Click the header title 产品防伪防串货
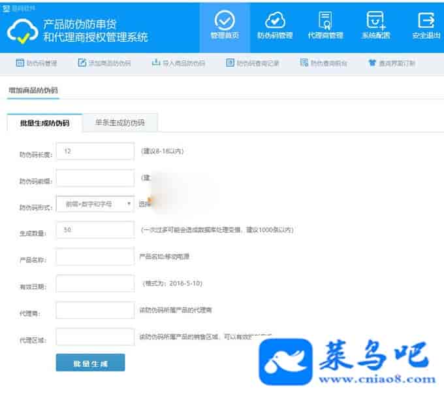 [x=80, y=24]
